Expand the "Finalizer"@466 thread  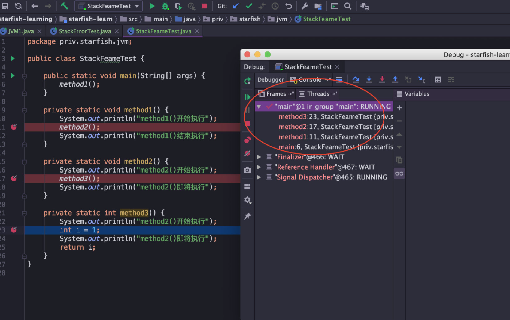tap(259, 157)
